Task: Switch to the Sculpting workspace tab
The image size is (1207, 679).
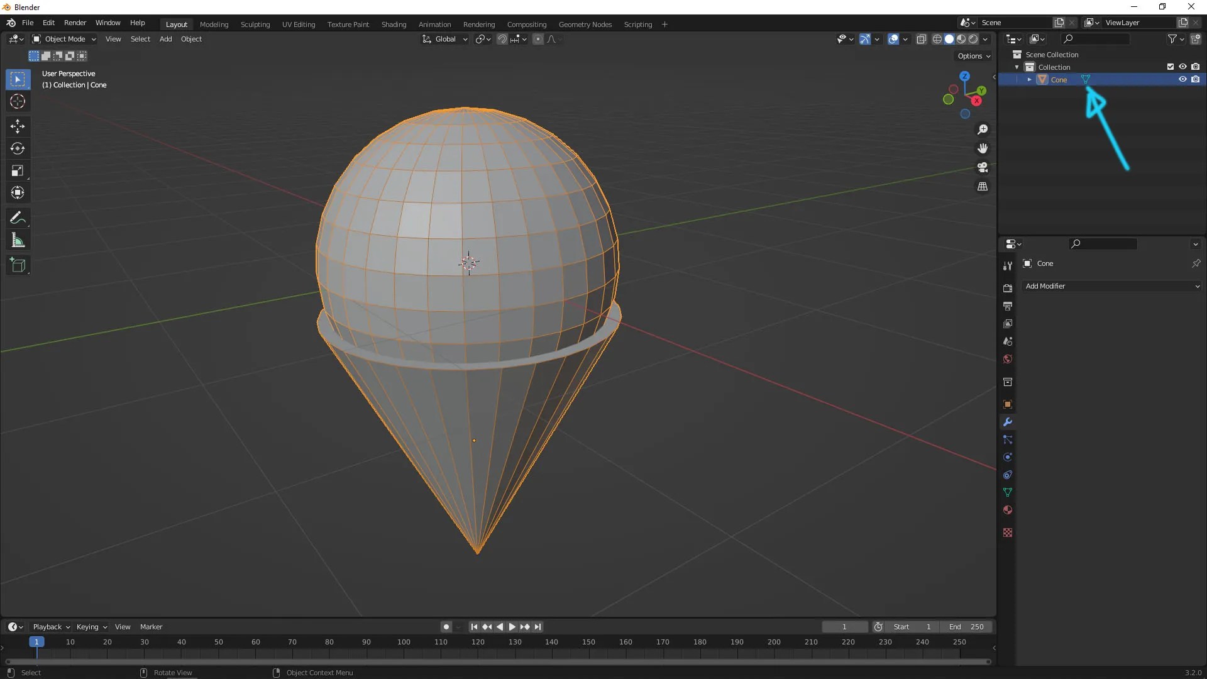Action: pos(255,24)
